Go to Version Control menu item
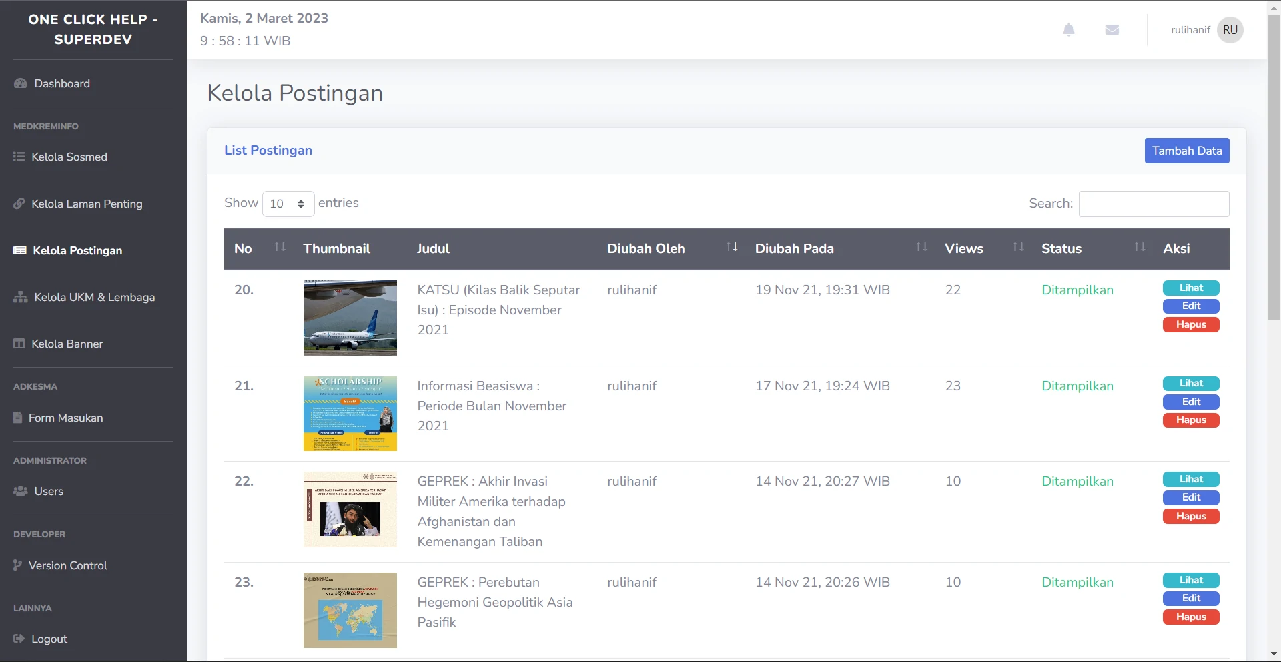 point(67,565)
